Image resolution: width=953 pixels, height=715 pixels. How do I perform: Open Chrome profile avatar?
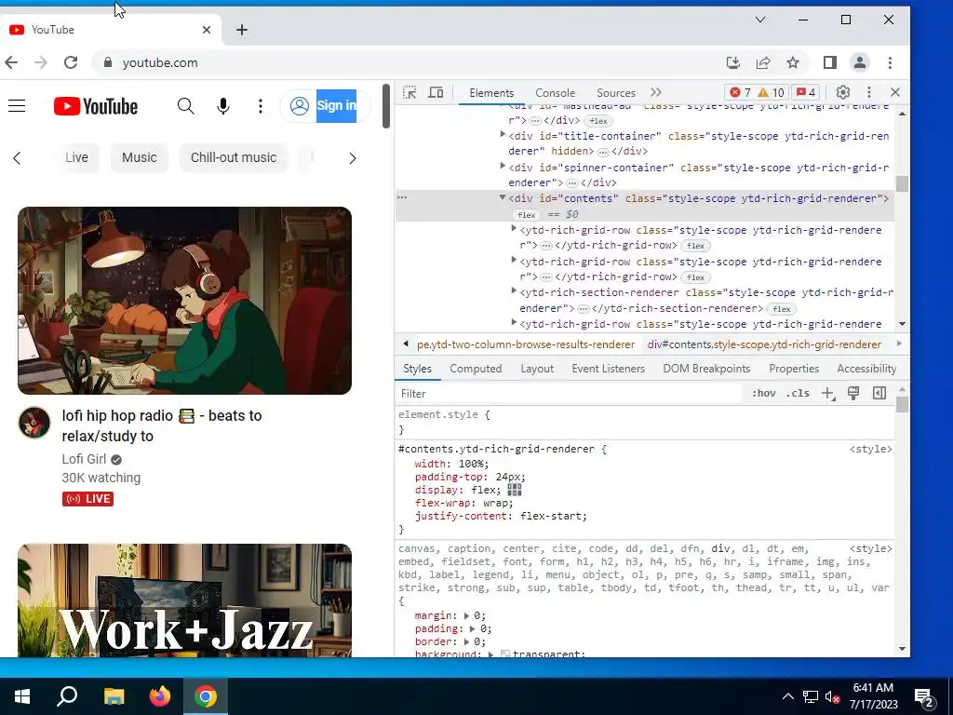[x=859, y=62]
